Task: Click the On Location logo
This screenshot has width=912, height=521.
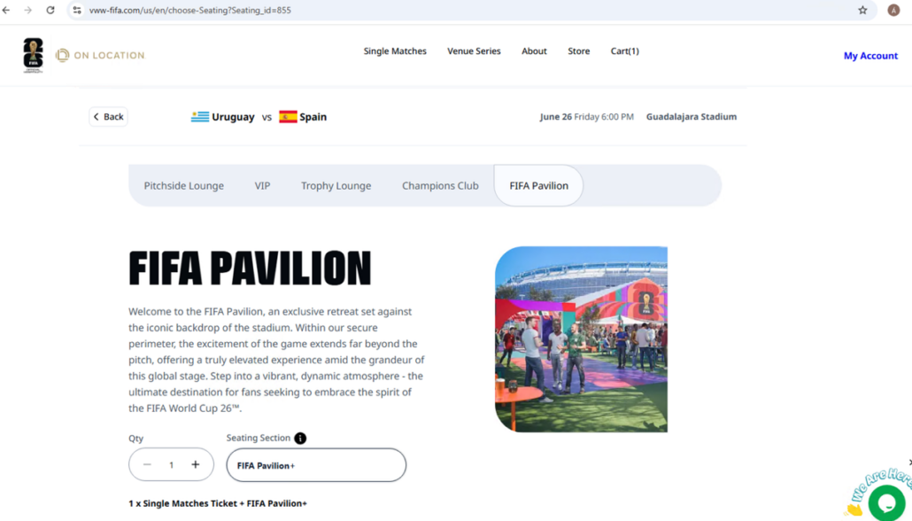Action: 100,55
